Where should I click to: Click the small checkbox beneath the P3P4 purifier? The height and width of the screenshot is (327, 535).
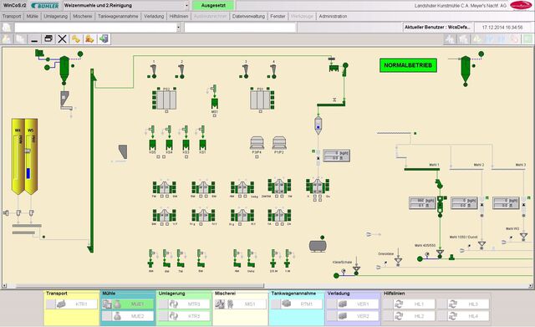[257, 156]
